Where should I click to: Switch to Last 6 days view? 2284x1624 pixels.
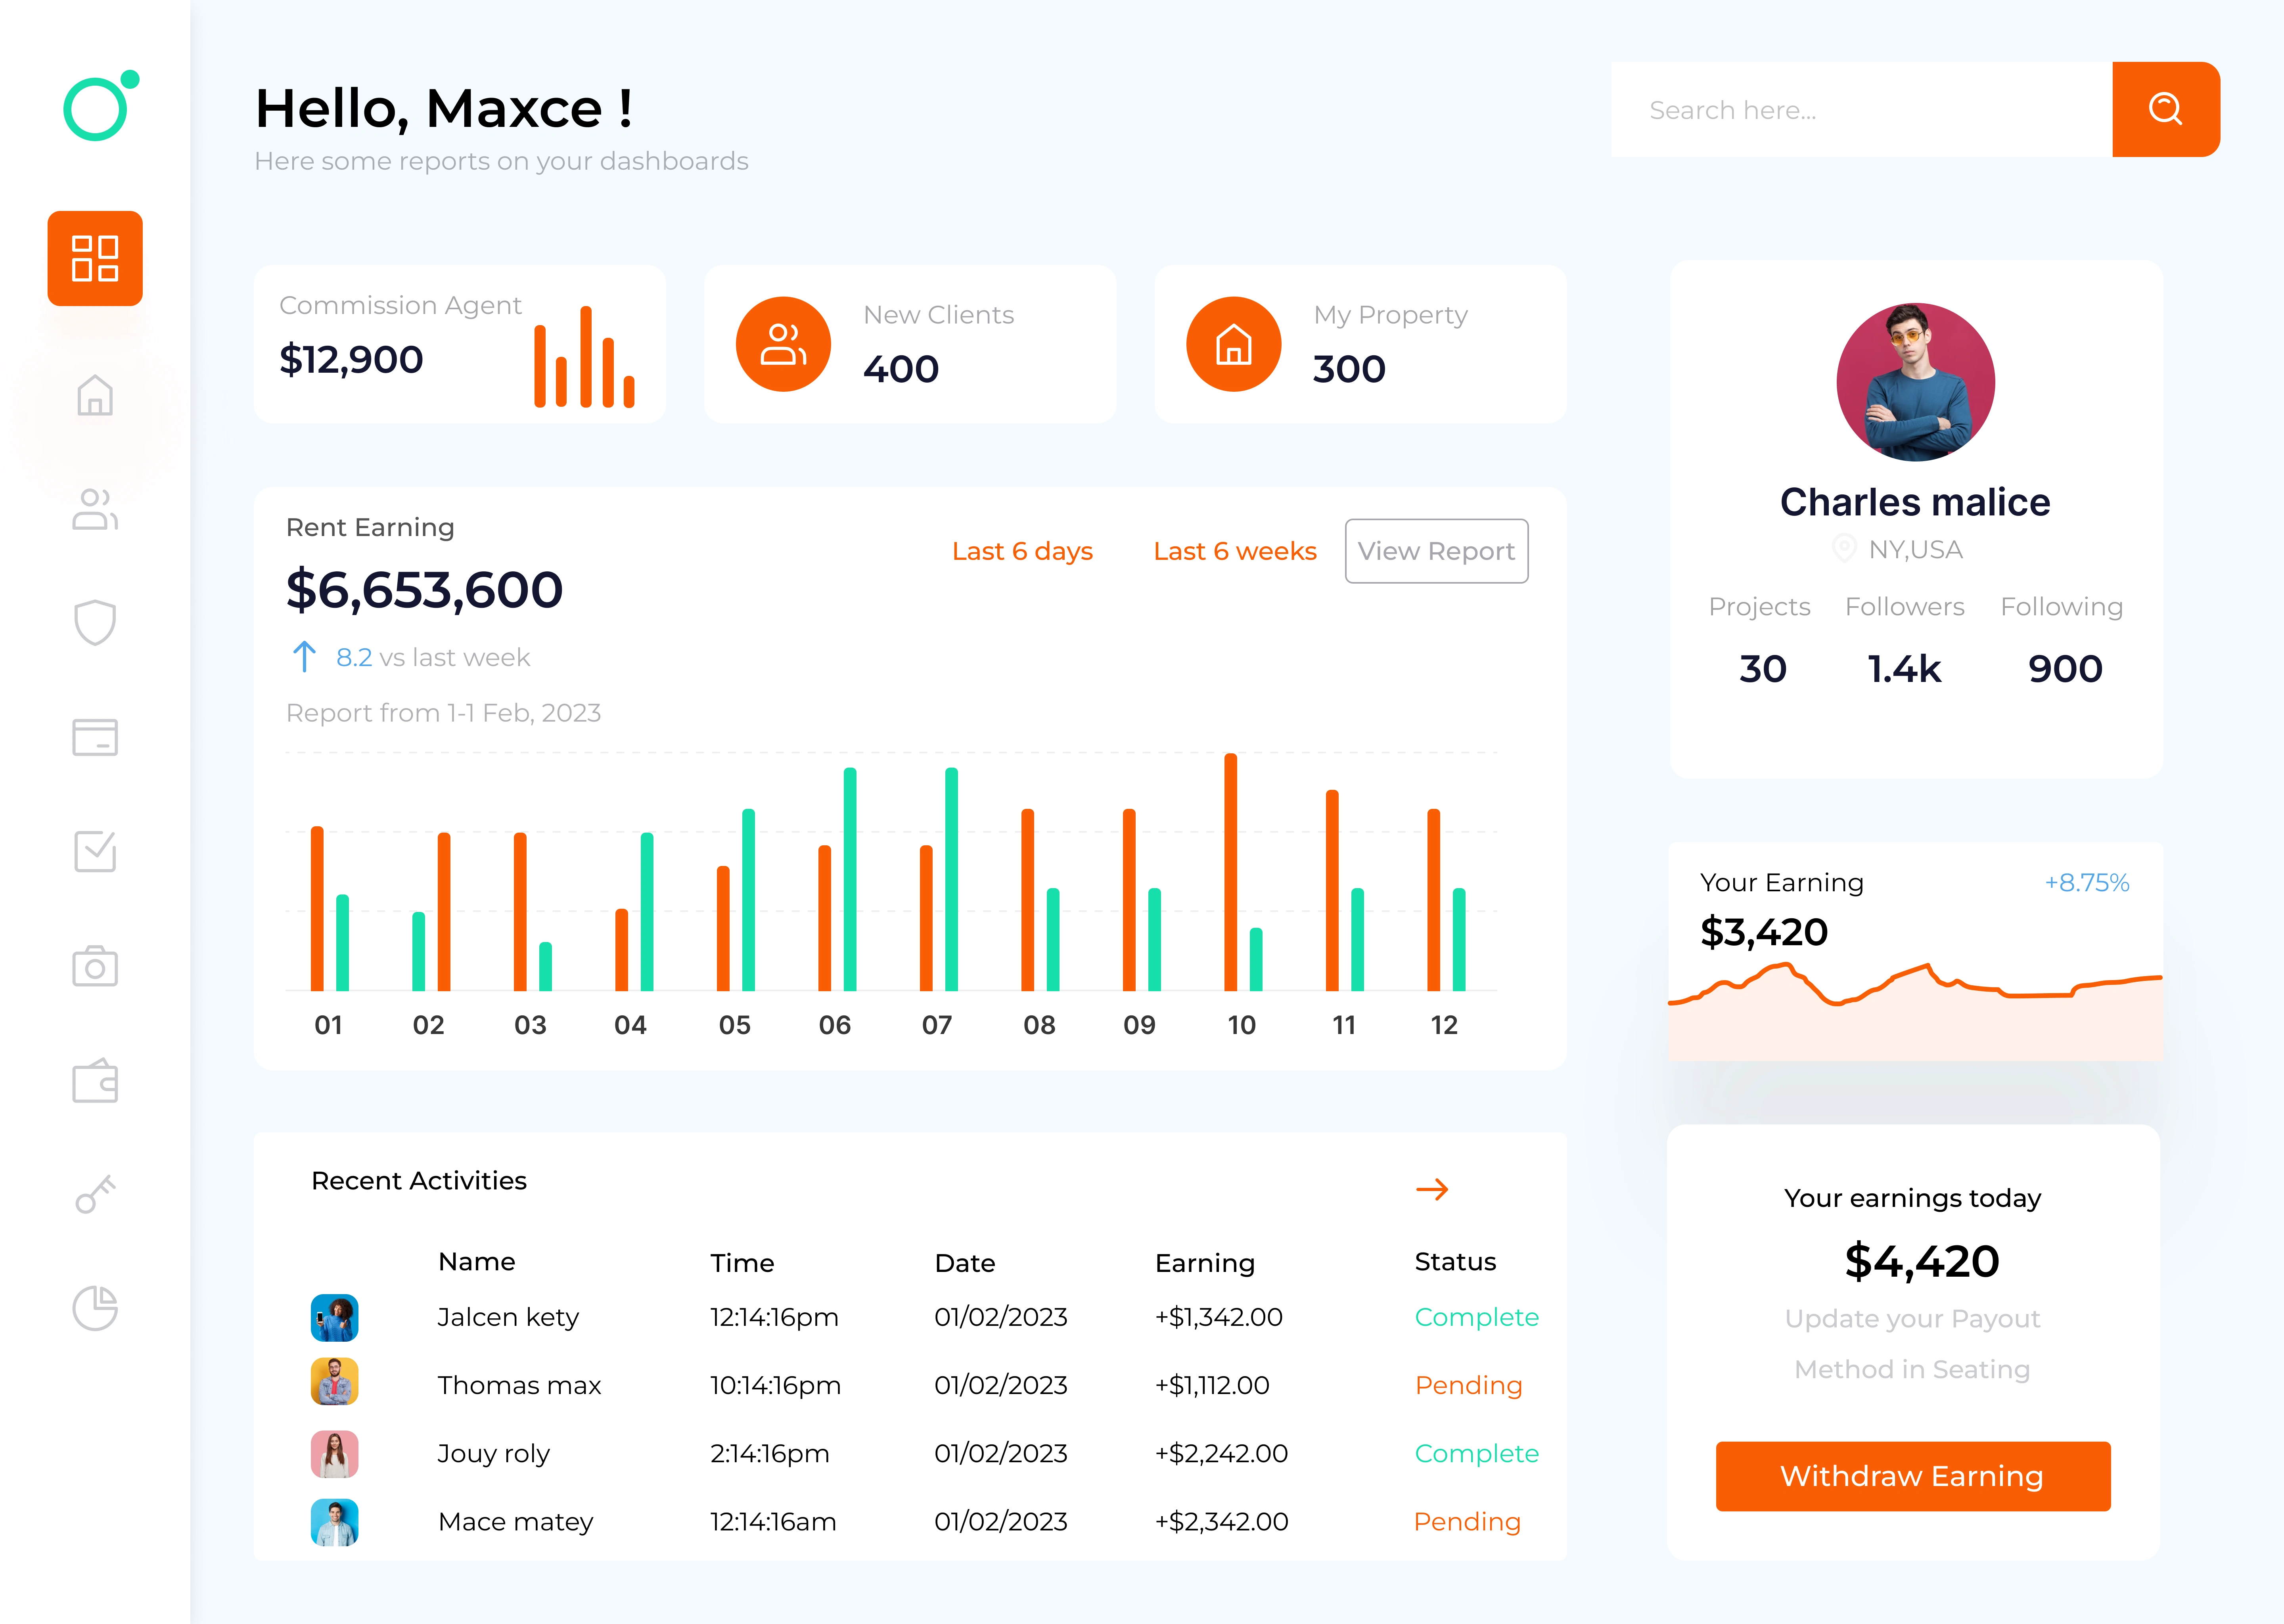click(x=1022, y=551)
